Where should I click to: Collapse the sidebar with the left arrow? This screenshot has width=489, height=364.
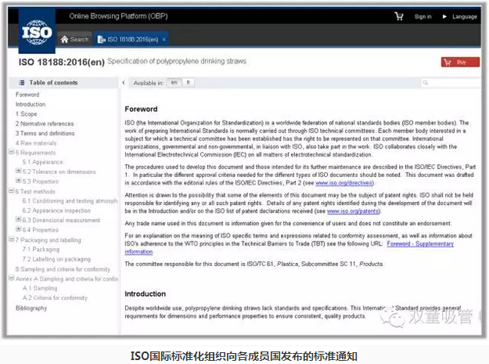tap(124, 82)
